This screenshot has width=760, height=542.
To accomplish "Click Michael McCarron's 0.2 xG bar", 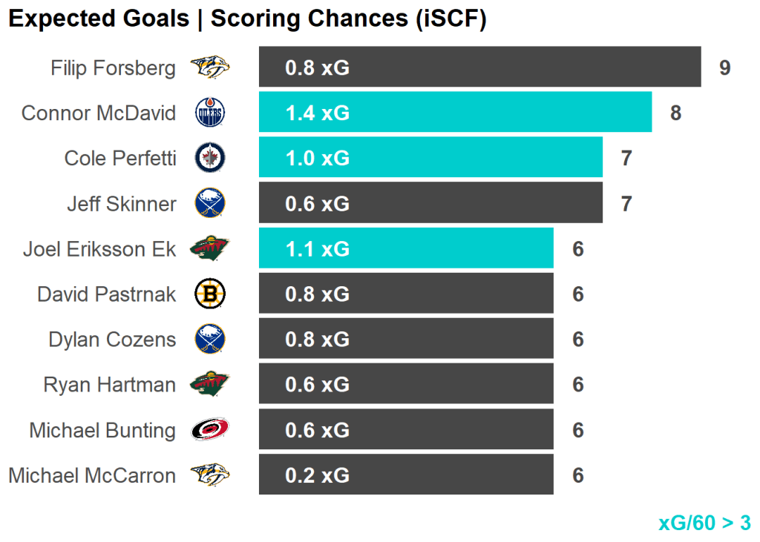I will coord(406,475).
